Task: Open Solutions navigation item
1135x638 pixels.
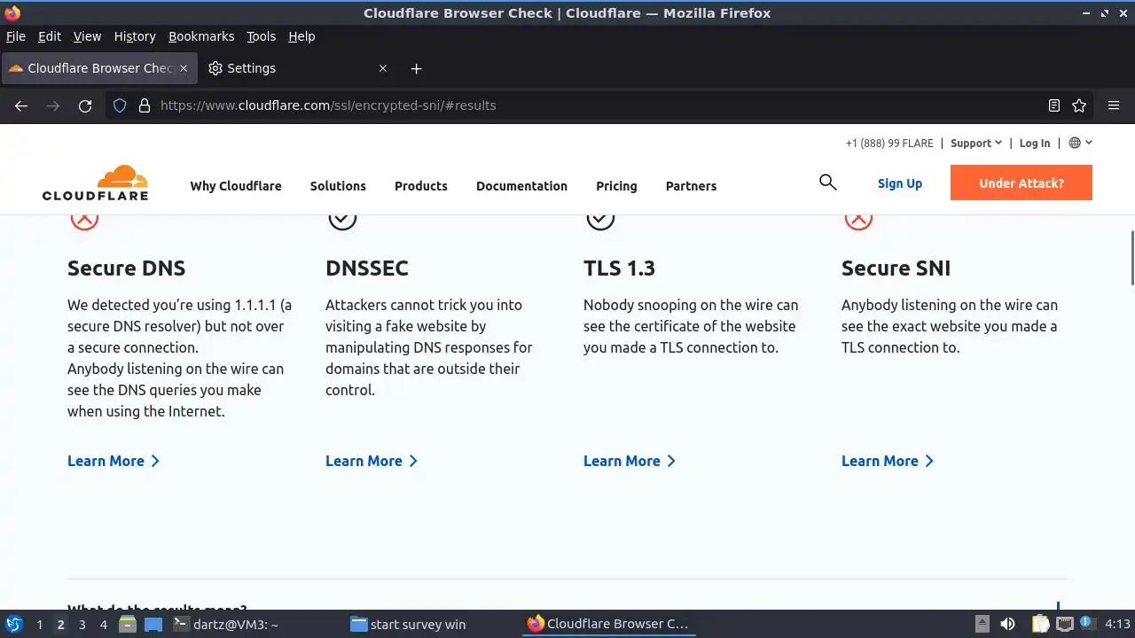Action: (x=338, y=186)
